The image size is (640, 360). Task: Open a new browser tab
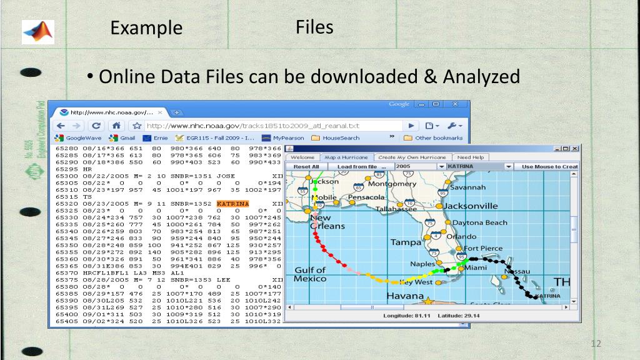[176, 112]
